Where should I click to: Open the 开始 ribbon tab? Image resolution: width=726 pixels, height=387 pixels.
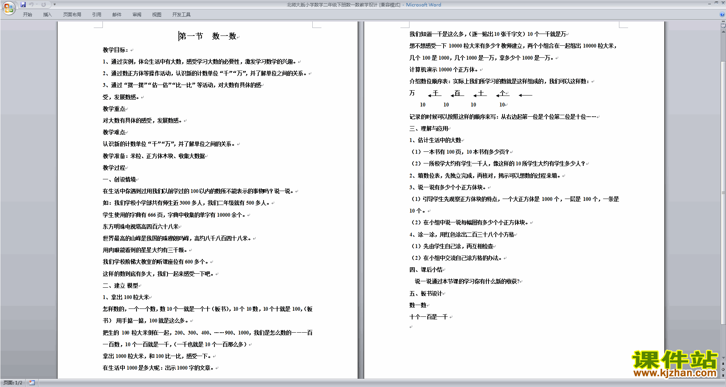click(27, 15)
